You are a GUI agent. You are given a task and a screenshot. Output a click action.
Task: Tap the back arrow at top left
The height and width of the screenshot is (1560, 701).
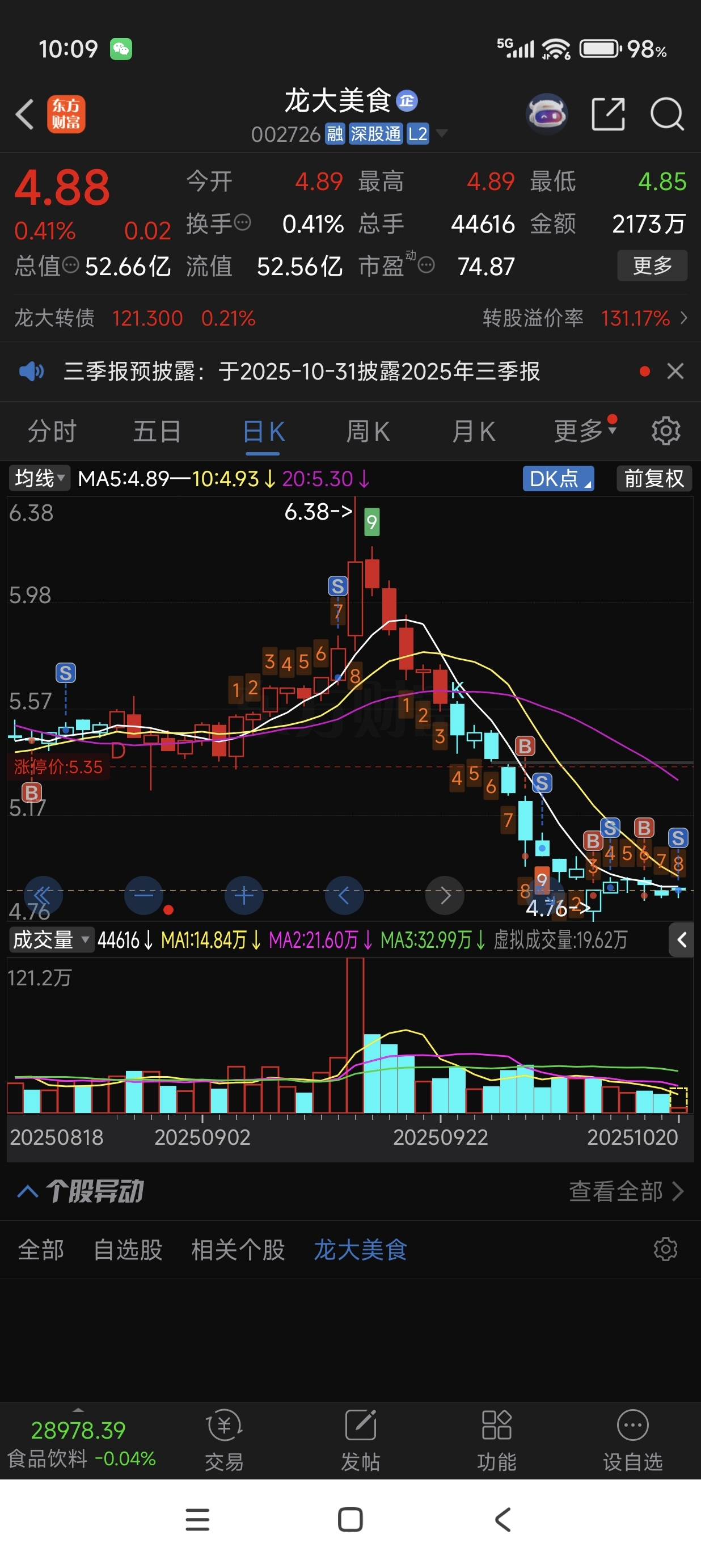(x=25, y=114)
